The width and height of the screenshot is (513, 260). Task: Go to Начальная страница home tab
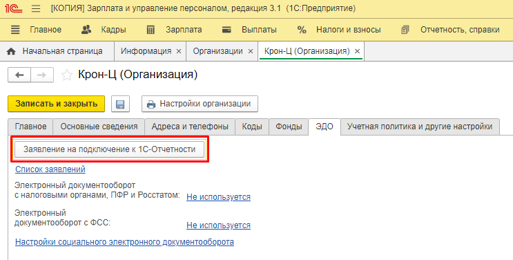pyautogui.click(x=57, y=51)
